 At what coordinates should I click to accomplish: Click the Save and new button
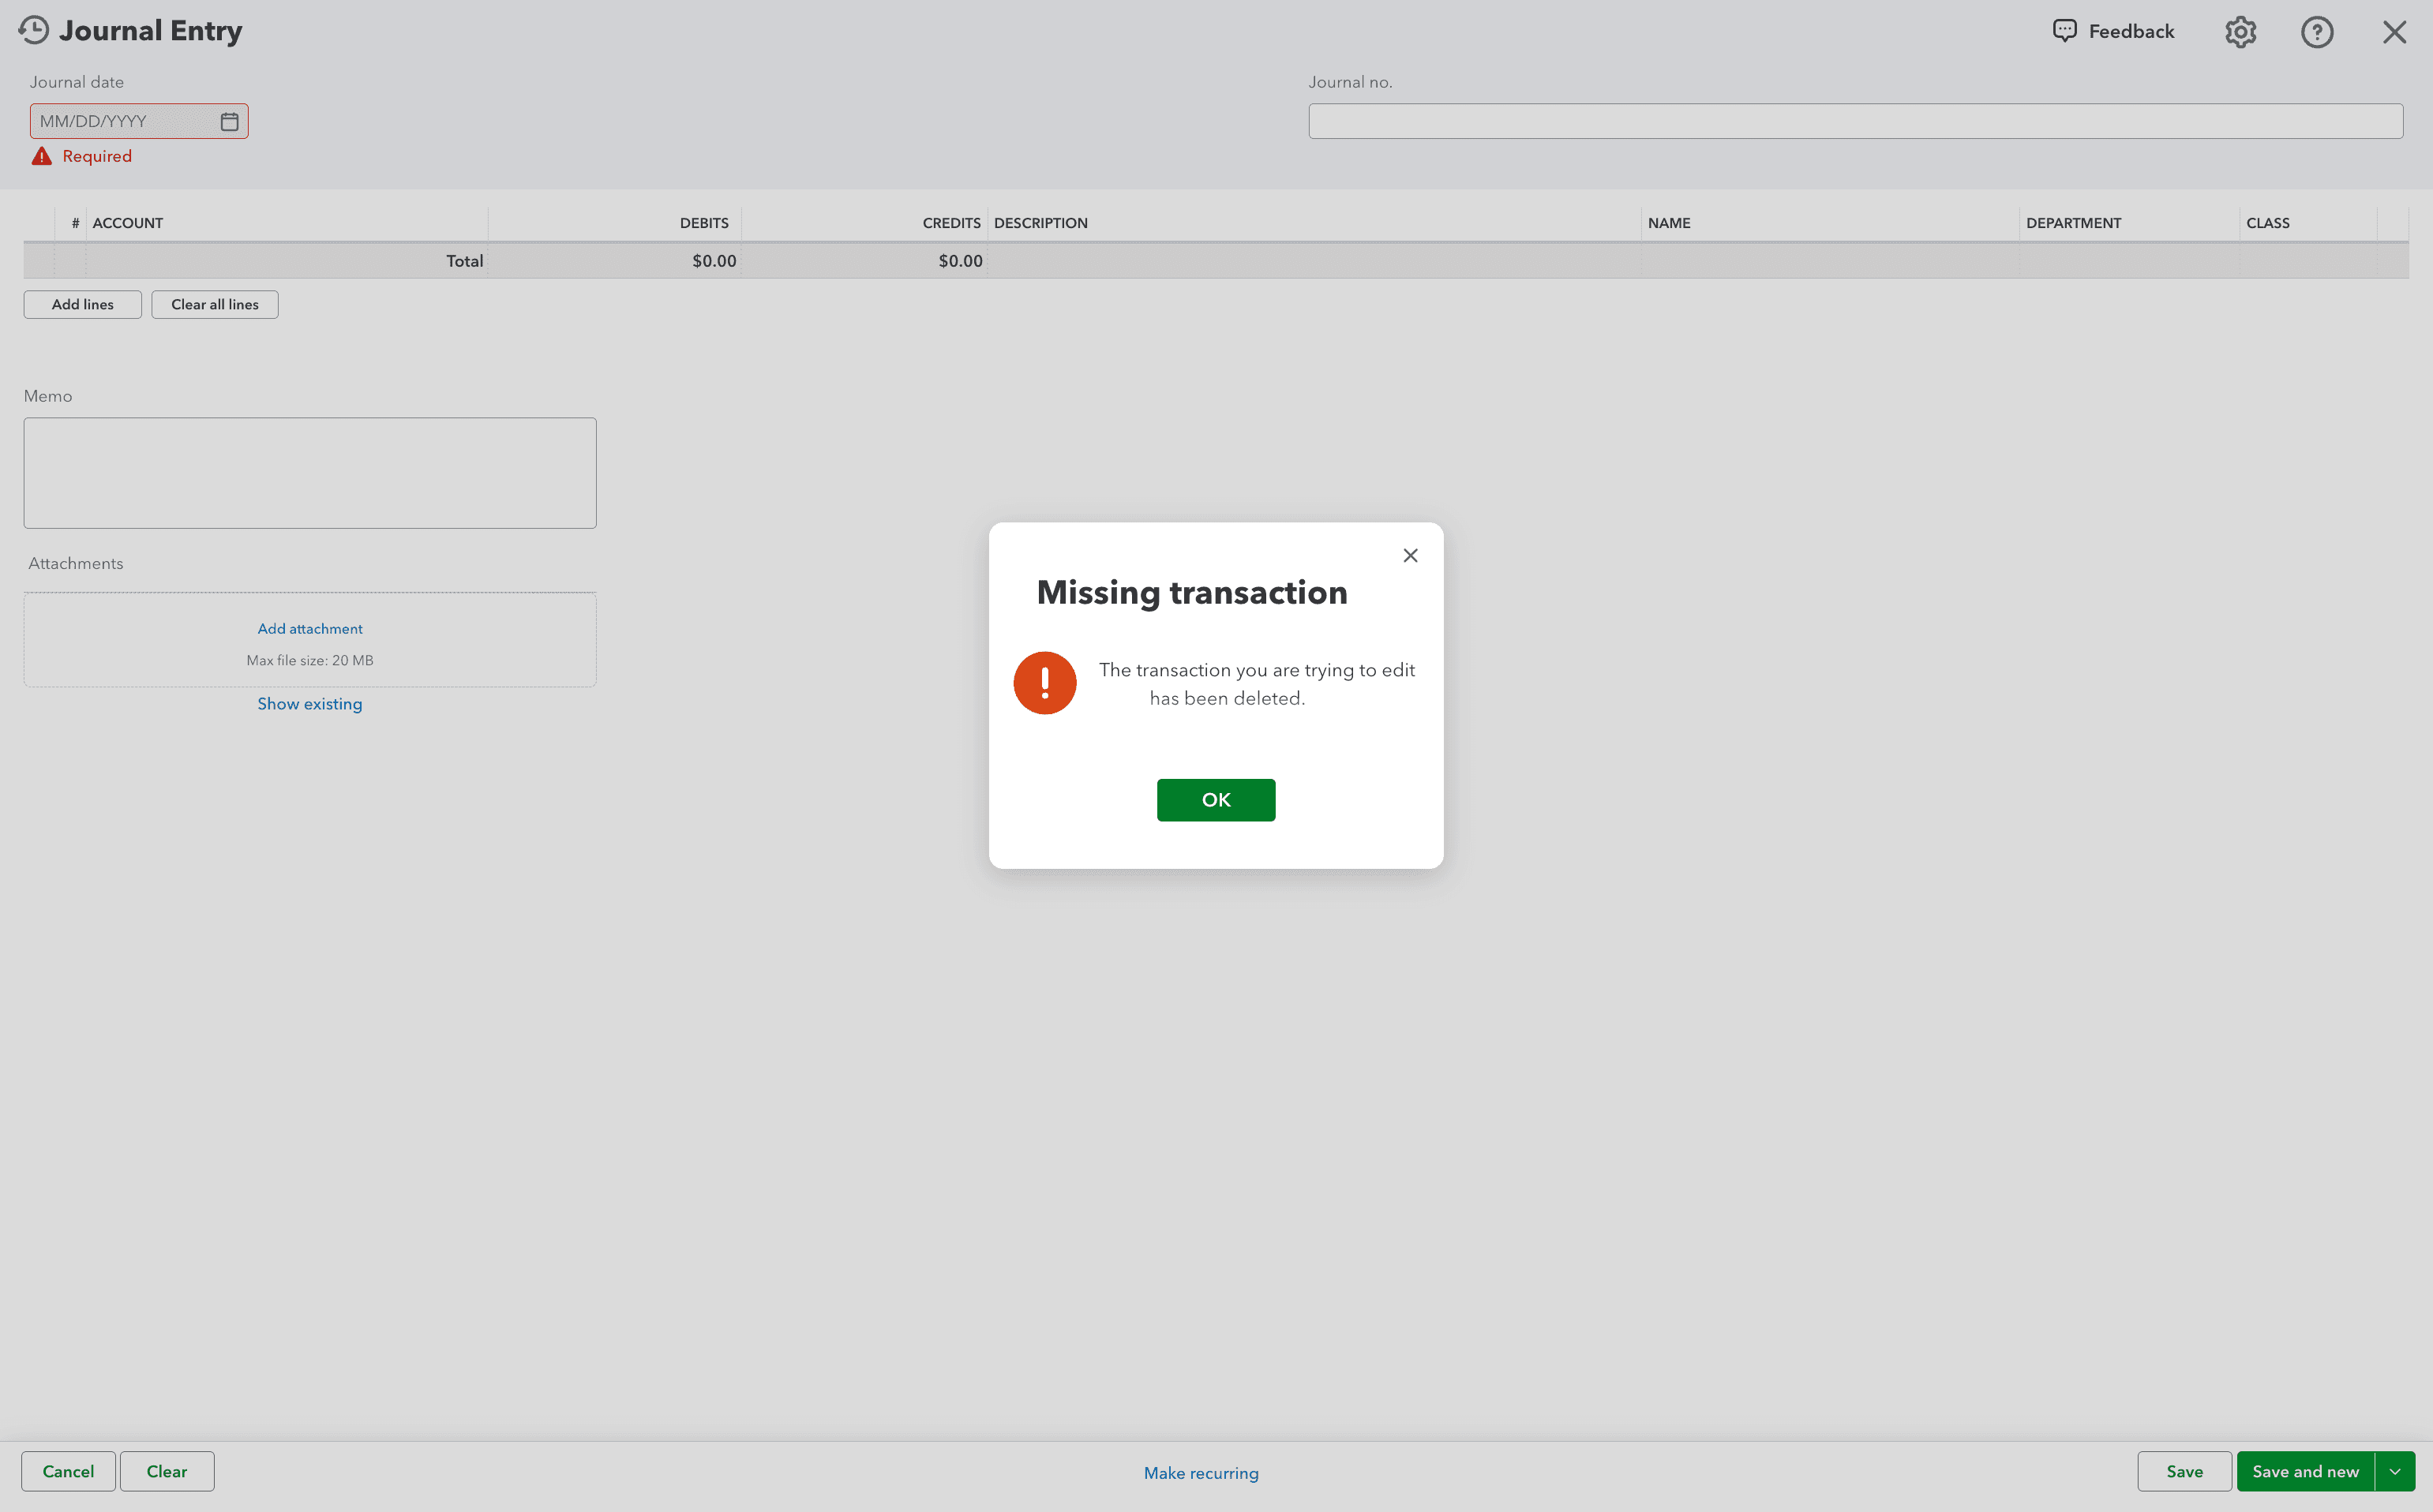(x=2304, y=1471)
